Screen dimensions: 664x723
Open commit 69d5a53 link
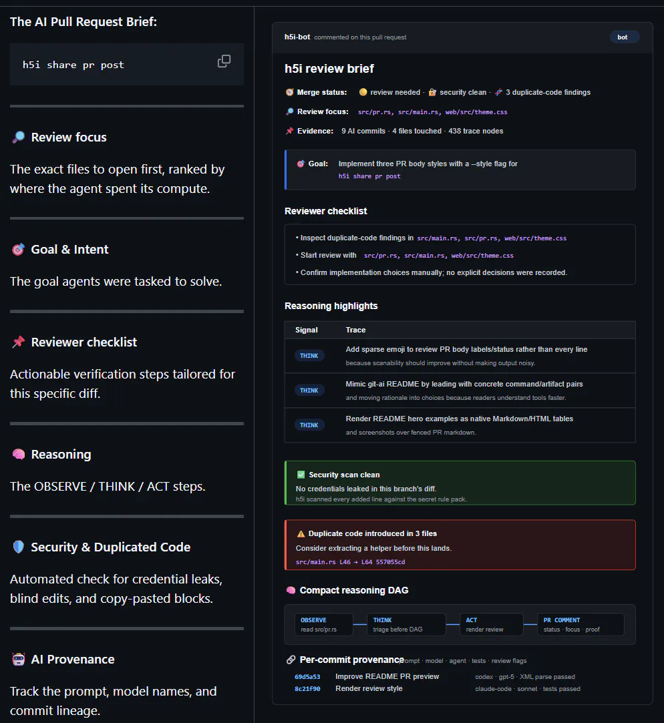point(307,677)
